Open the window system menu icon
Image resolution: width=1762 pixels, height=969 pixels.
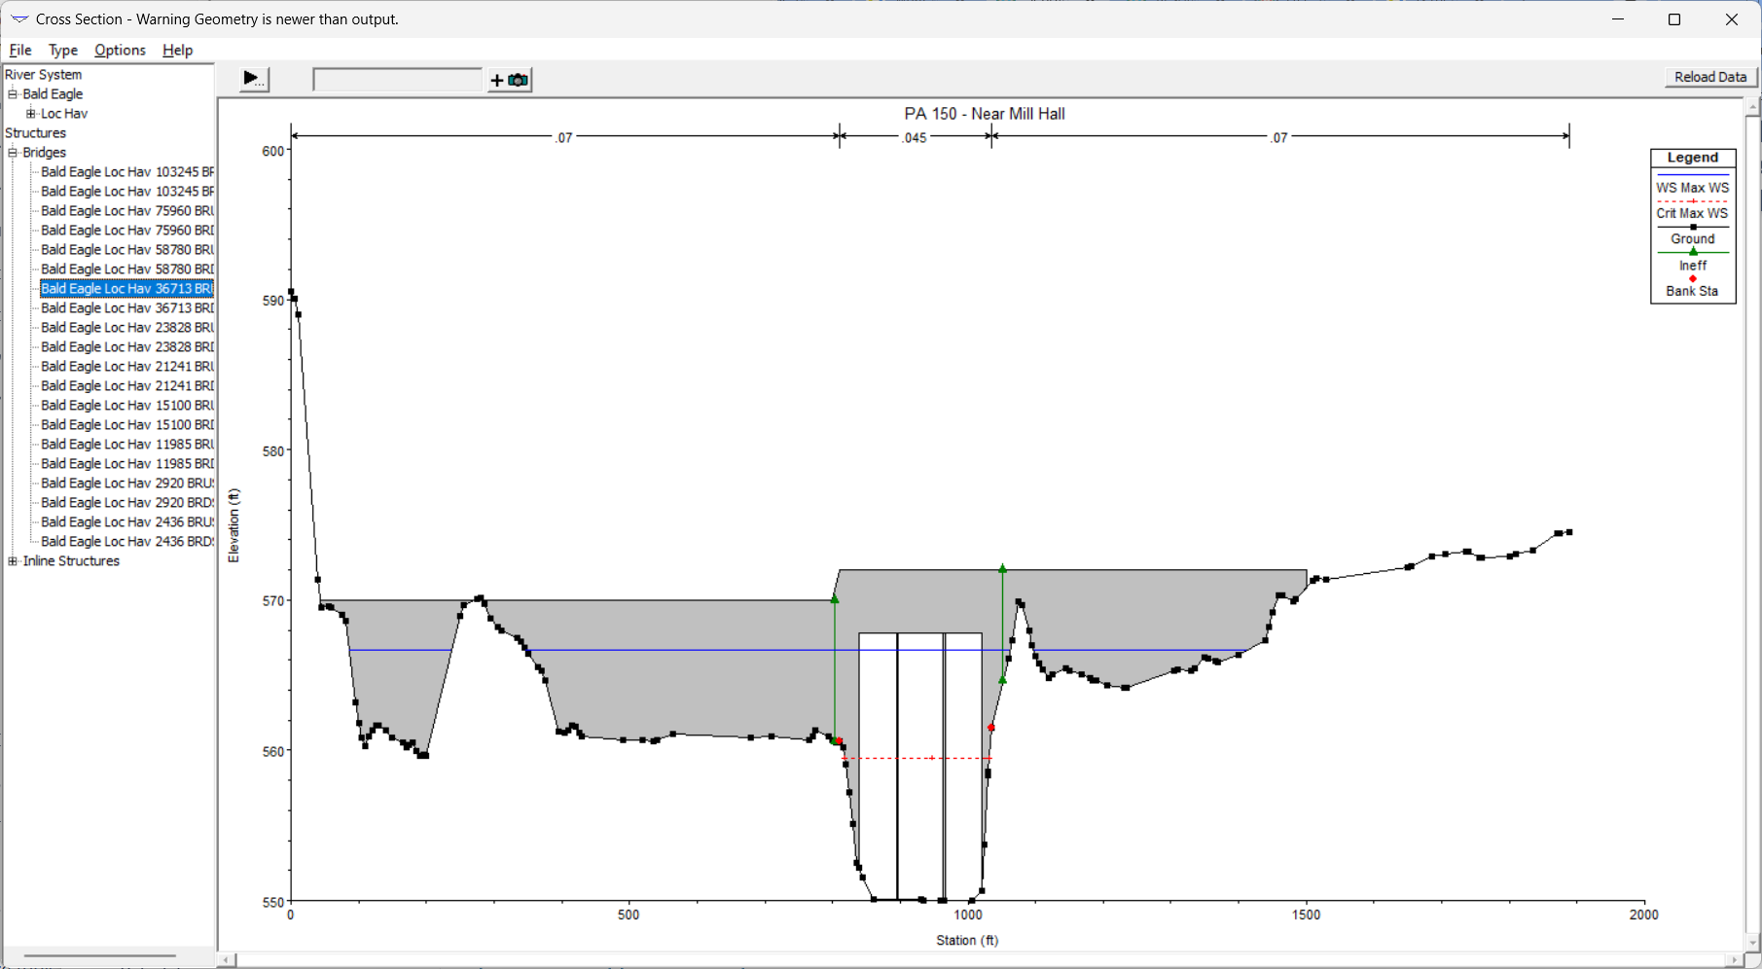pos(18,19)
